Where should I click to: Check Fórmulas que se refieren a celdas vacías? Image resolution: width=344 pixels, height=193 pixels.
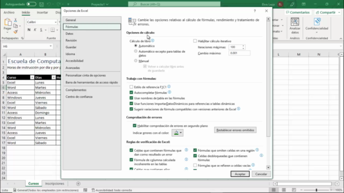pyautogui.click(x=195, y=165)
